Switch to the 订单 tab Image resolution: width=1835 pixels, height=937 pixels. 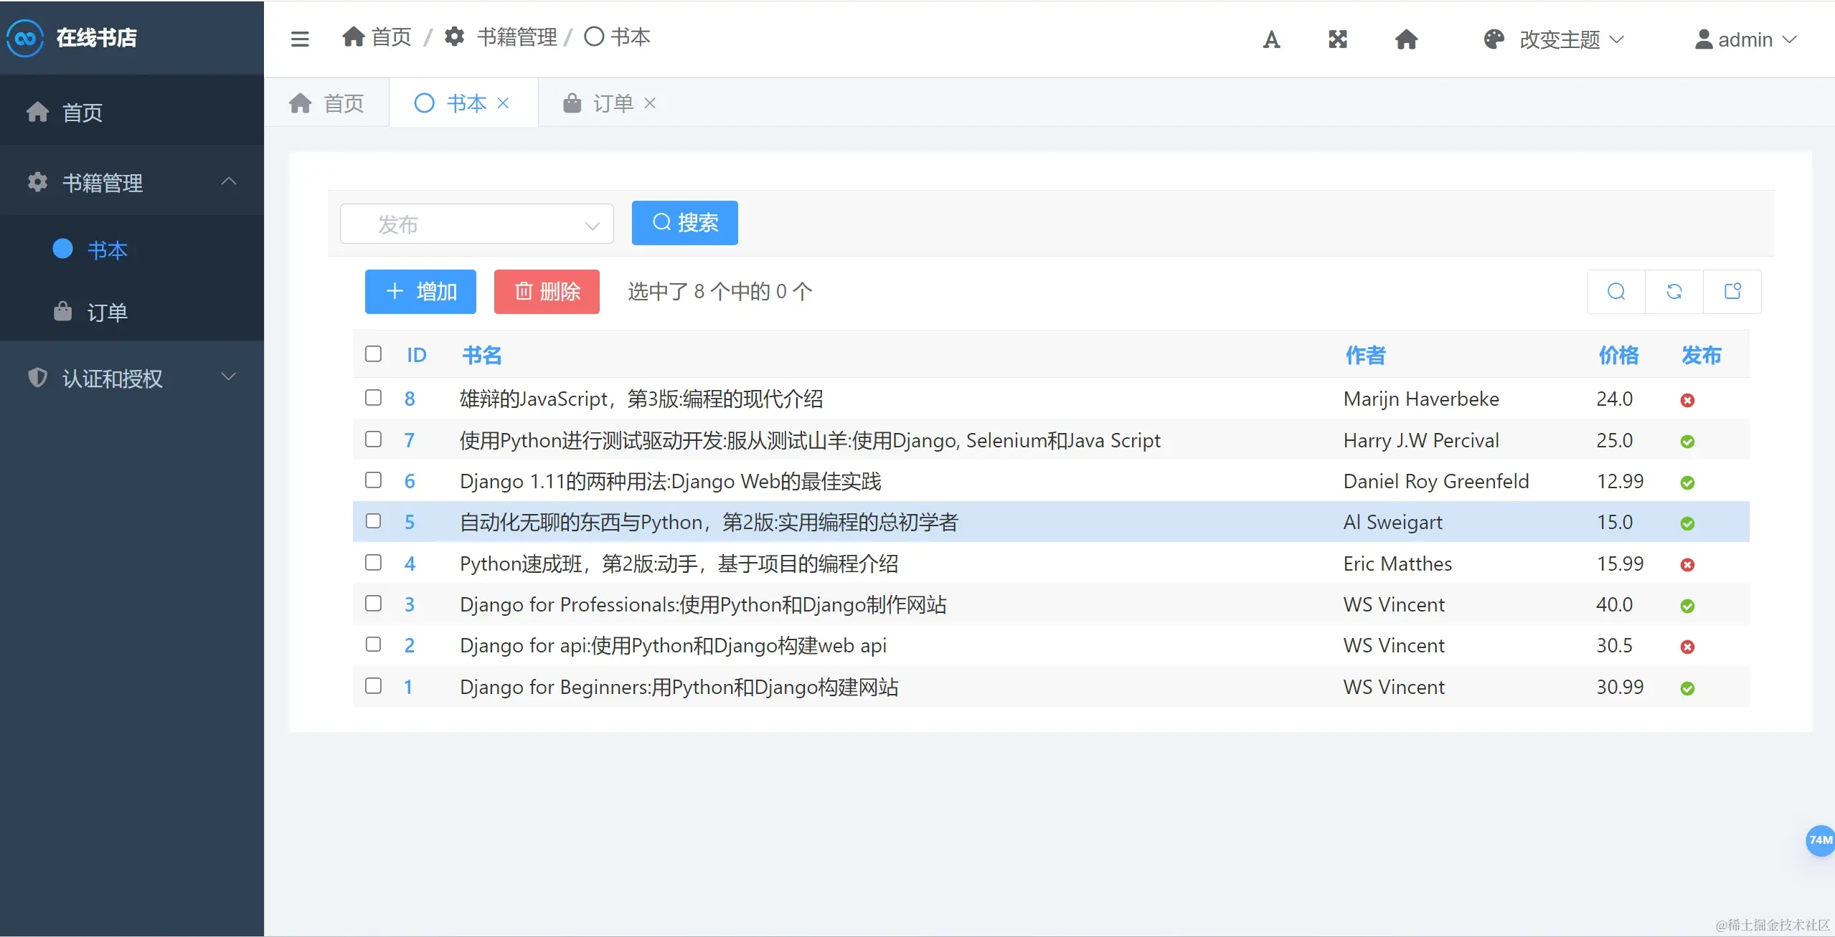[x=612, y=103]
